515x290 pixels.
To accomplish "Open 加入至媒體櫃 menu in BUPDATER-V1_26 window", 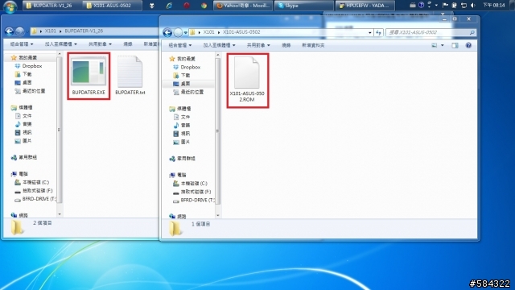I will click(61, 44).
